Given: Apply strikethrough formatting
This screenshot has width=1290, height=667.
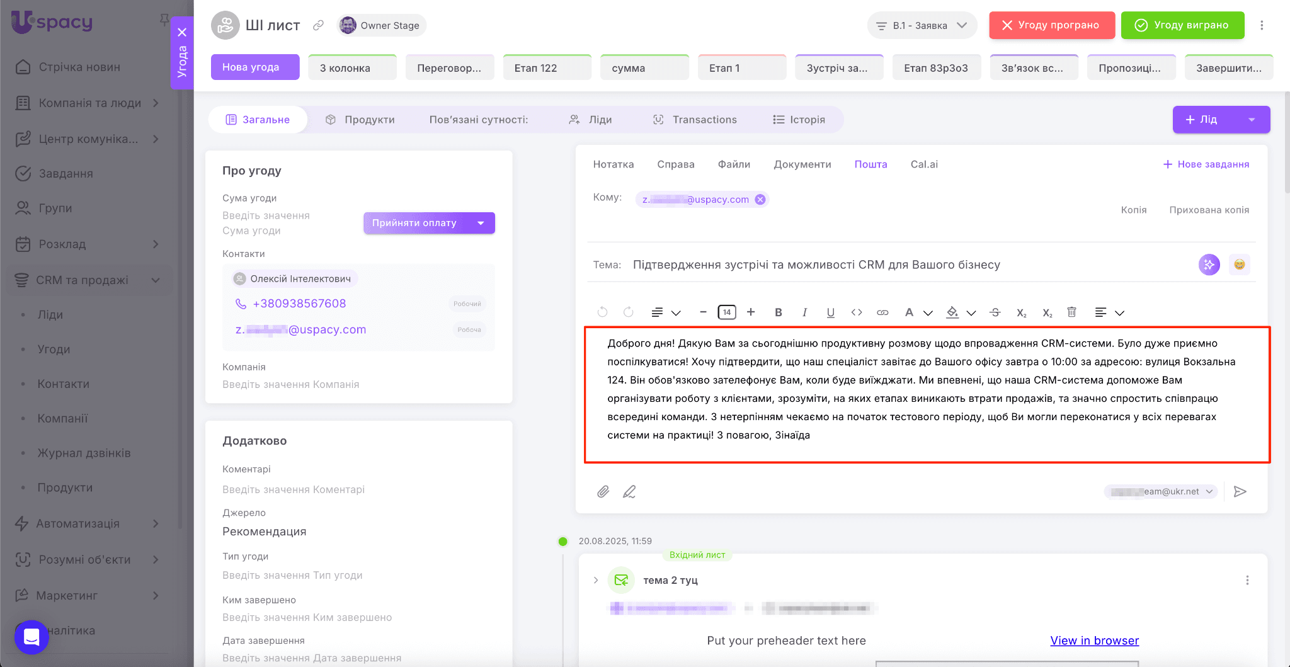Looking at the screenshot, I should [x=995, y=312].
